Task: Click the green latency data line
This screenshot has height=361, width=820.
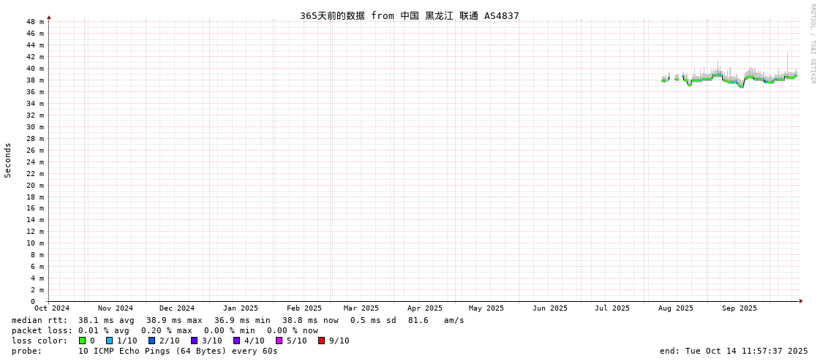Action: coord(702,80)
